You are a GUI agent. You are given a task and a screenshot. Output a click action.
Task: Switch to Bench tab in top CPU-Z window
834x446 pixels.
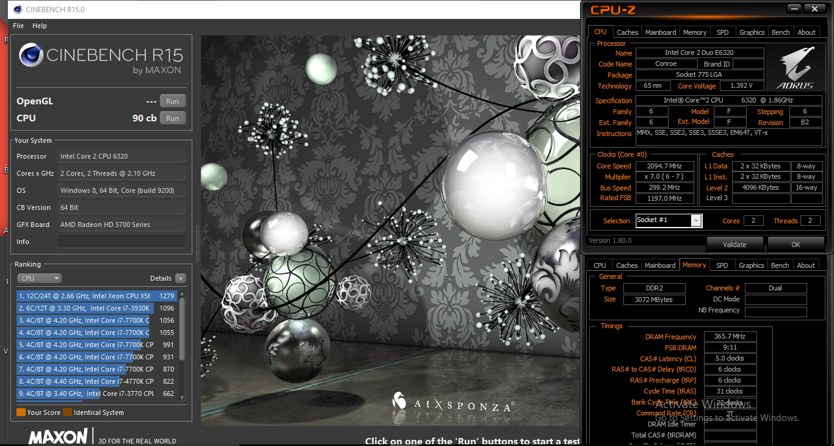pyautogui.click(x=780, y=32)
